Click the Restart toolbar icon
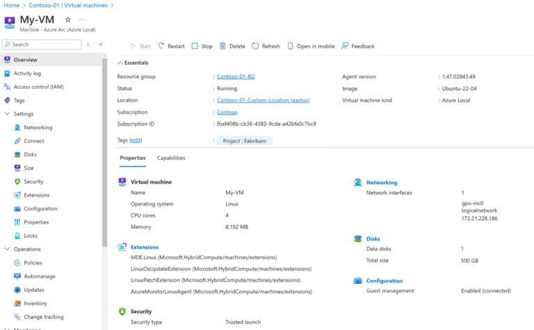Viewport: 534px width, 330px height. [x=161, y=46]
